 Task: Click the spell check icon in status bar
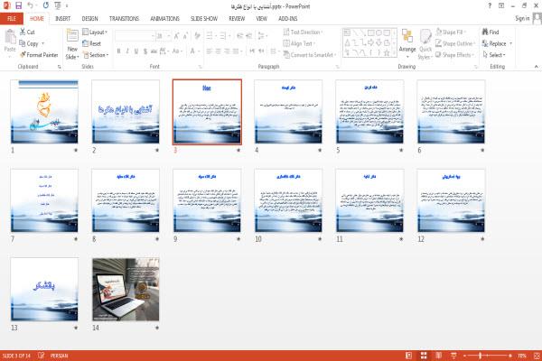pyautogui.click(x=42, y=355)
